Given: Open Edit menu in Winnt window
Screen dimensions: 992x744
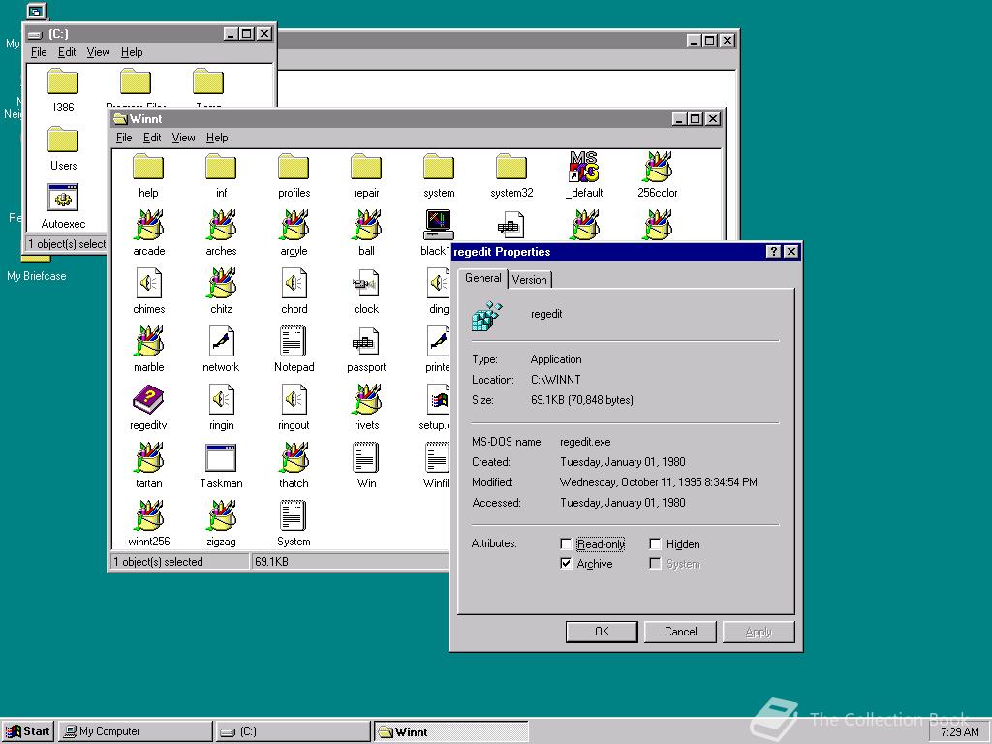Looking at the screenshot, I should click(152, 138).
